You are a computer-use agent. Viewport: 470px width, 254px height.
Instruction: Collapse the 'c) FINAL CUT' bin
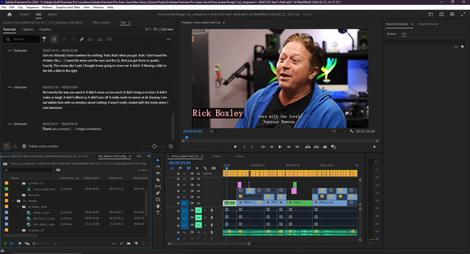[18, 183]
